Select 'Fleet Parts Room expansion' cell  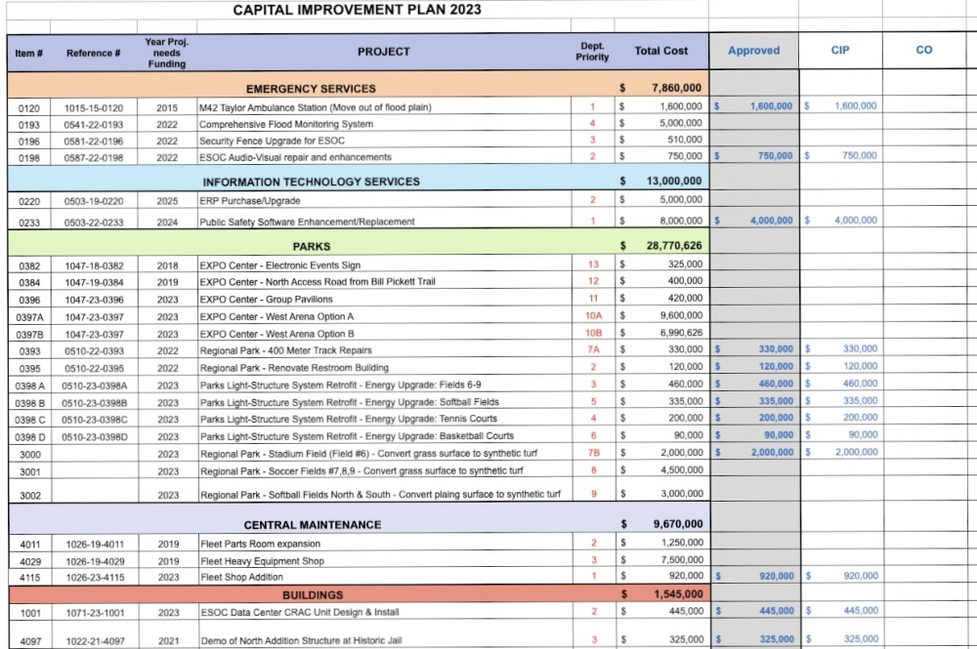pyautogui.click(x=385, y=544)
